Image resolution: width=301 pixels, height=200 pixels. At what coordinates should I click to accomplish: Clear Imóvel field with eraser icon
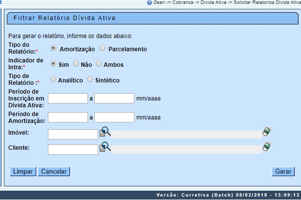[x=267, y=131]
